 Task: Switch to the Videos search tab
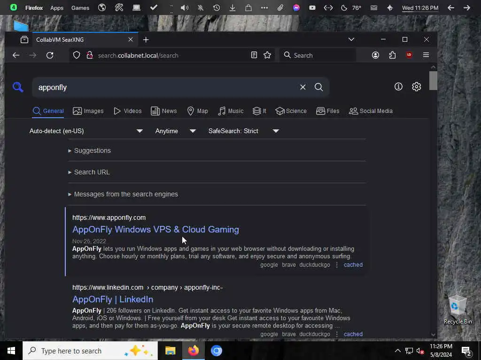click(128, 111)
